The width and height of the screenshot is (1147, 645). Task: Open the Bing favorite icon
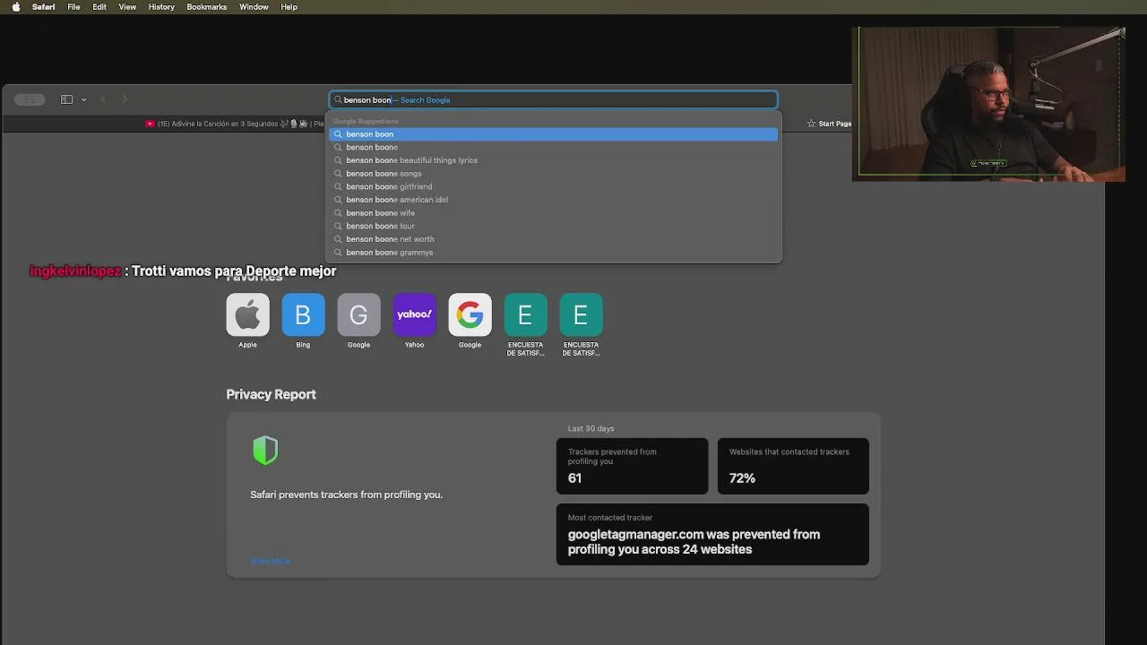(303, 314)
